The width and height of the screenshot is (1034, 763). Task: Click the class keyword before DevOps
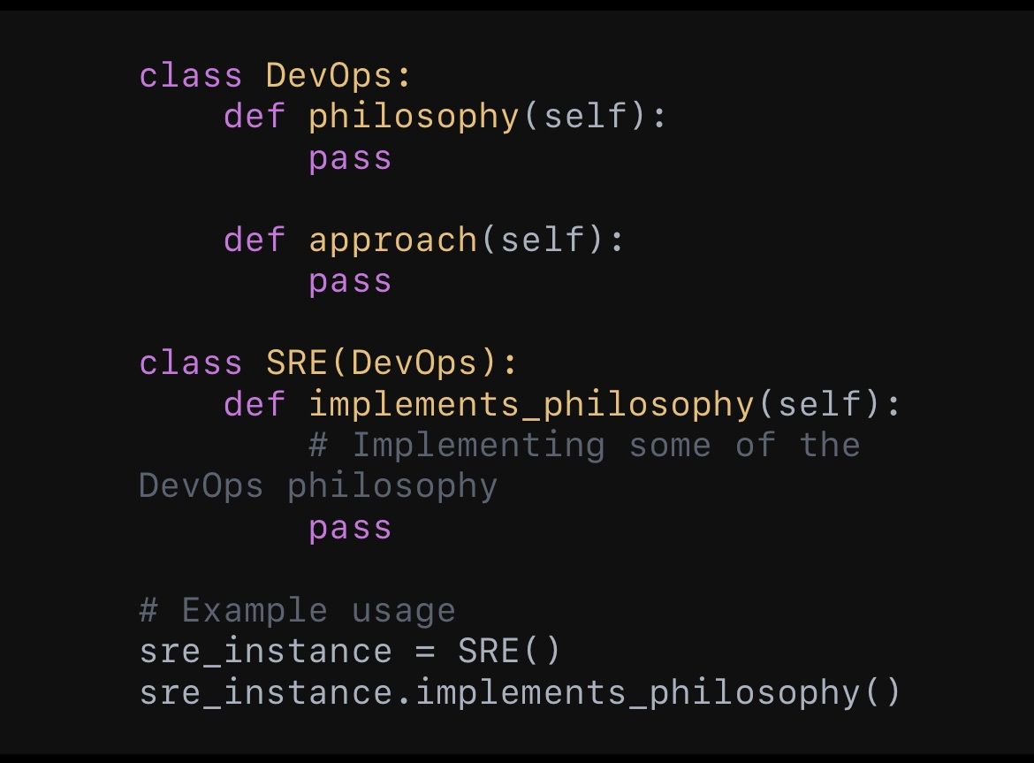coord(191,75)
